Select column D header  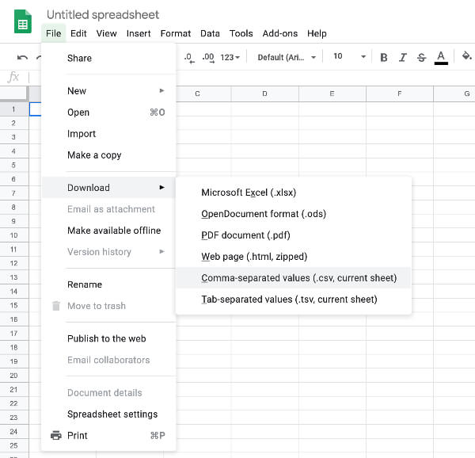click(x=264, y=94)
